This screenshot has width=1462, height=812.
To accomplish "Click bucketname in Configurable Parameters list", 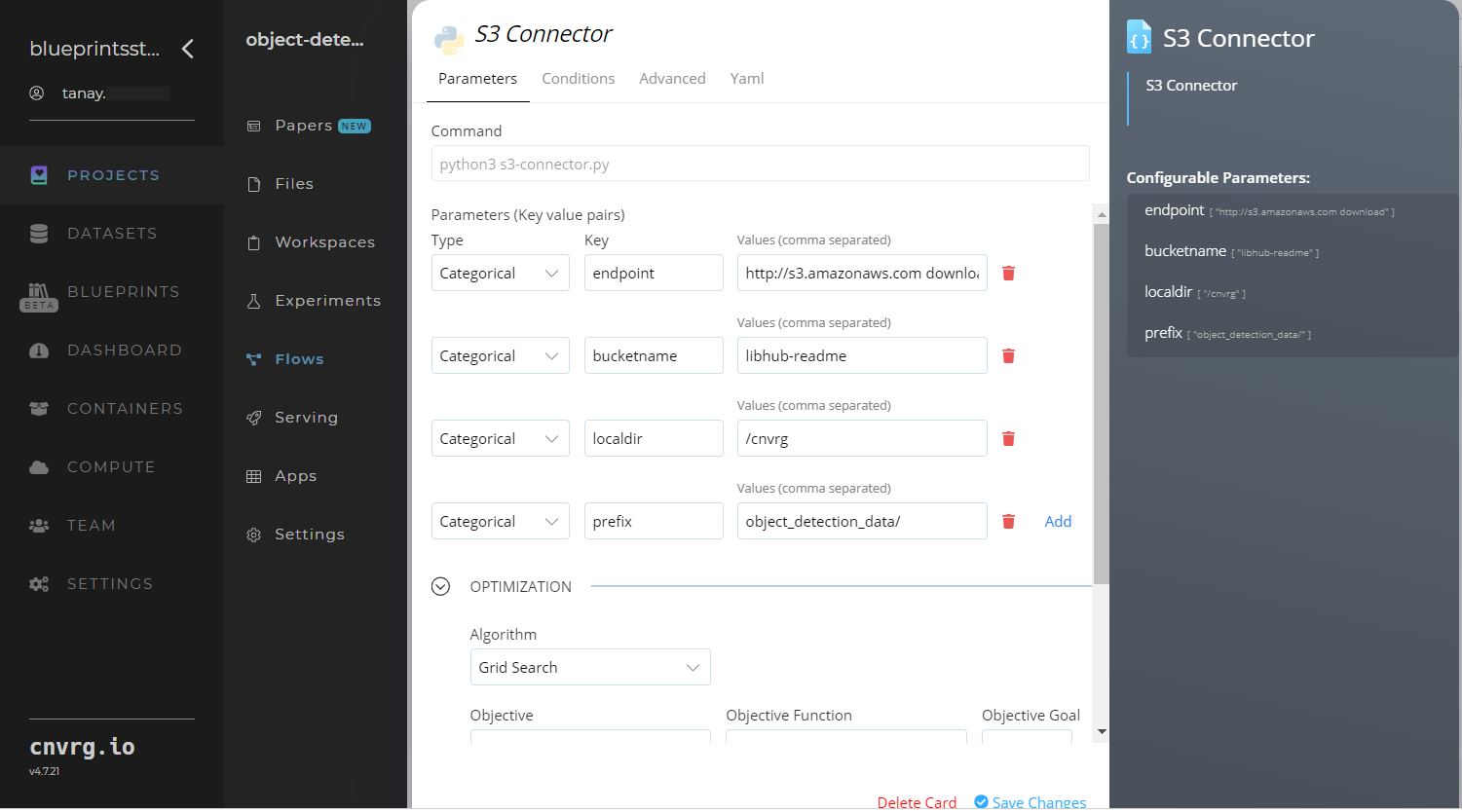I will coord(1185,251).
